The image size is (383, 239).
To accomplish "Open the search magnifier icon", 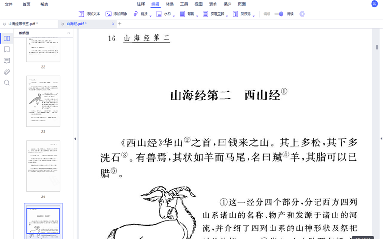I will [7, 83].
